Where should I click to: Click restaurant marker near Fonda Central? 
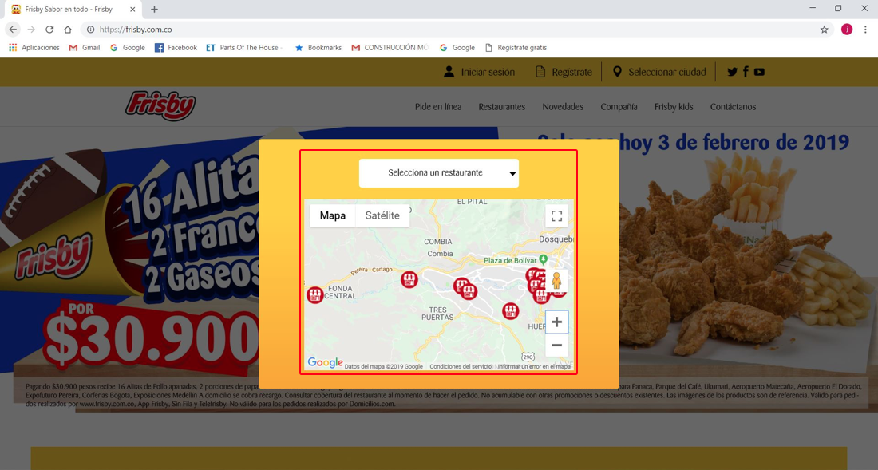[x=315, y=295]
